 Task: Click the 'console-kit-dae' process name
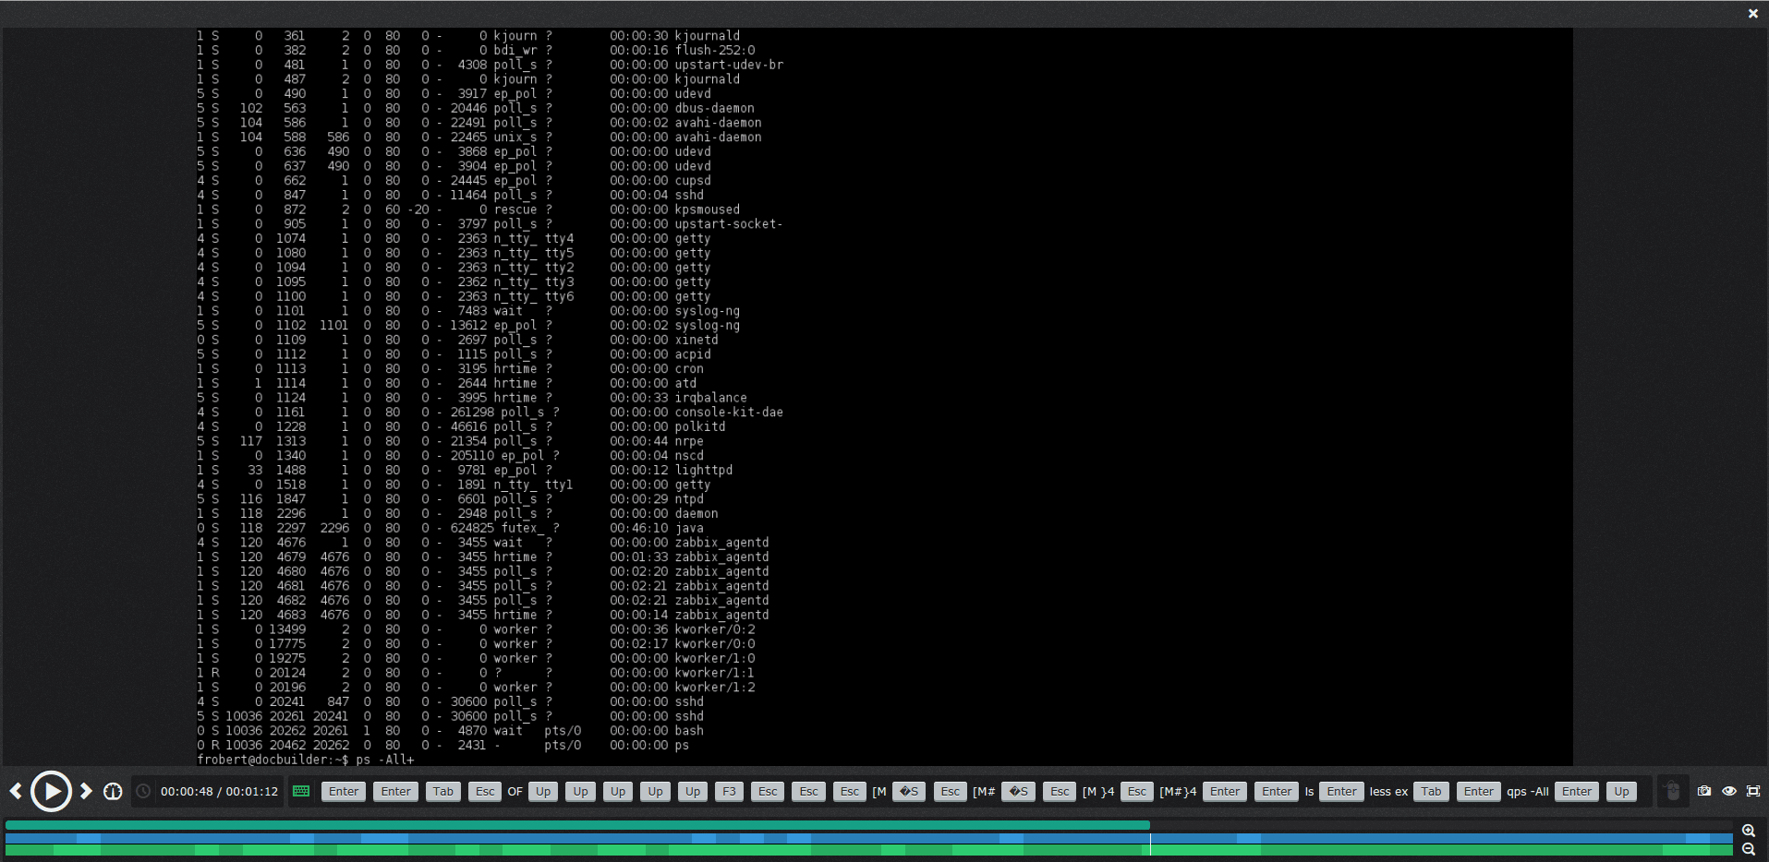click(x=729, y=413)
